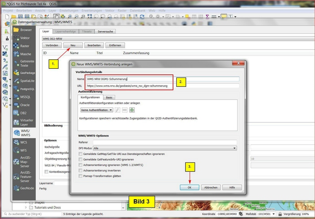
Task: Click the Hilfe button in the dialog
Action: click(232, 188)
